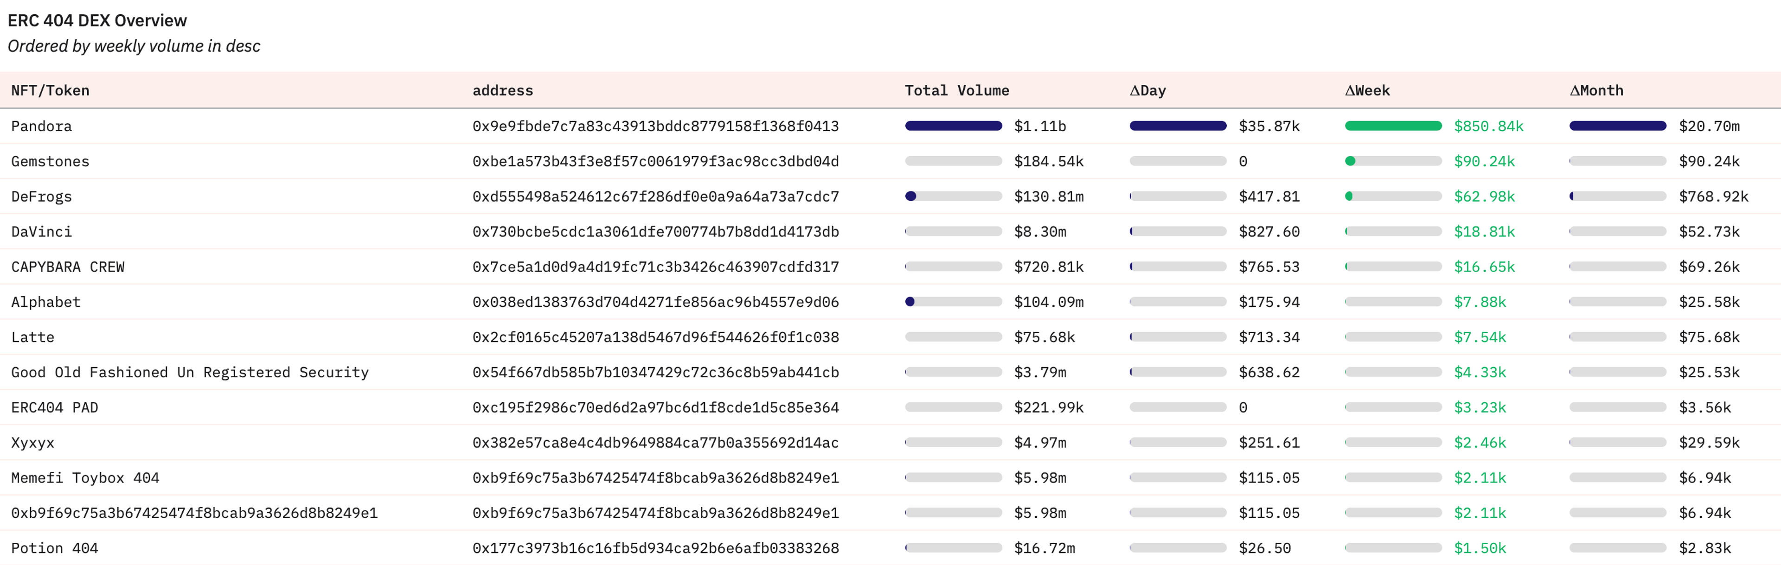
Task: Select the Pandora token name
Action: pyautogui.click(x=41, y=126)
